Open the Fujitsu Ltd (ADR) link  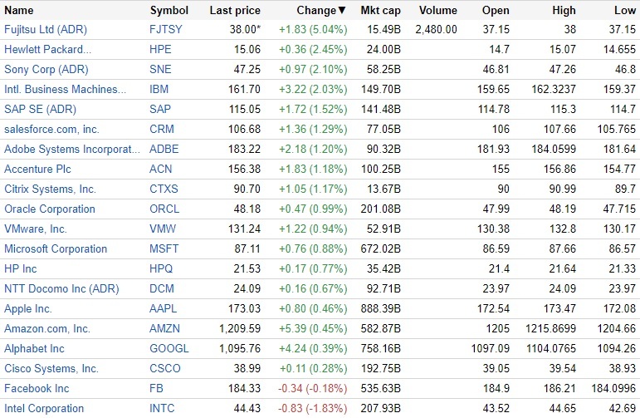[45, 29]
